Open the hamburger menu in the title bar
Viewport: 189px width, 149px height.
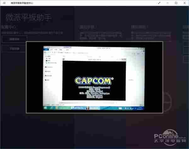(4, 3)
